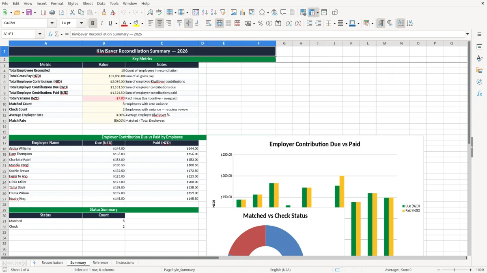Sort descending

[x=213, y=13]
